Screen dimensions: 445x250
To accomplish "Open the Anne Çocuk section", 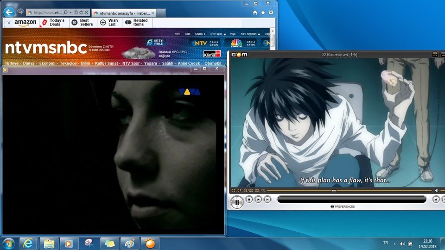I will click(x=189, y=63).
